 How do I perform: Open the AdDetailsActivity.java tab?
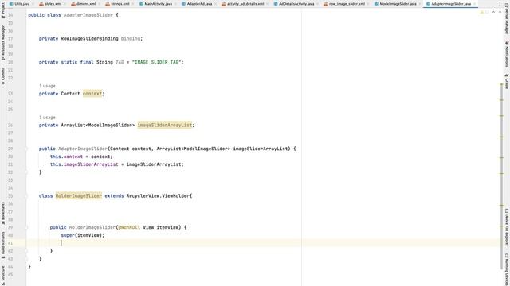(x=296, y=3)
